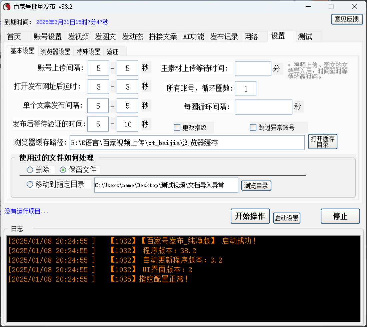Screen dimensions: 367x327
Task: Click the 打开缓存目录 button
Action: click(323, 142)
